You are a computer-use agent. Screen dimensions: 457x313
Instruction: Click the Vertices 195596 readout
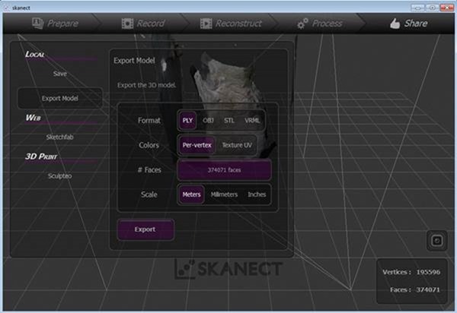[x=411, y=272]
